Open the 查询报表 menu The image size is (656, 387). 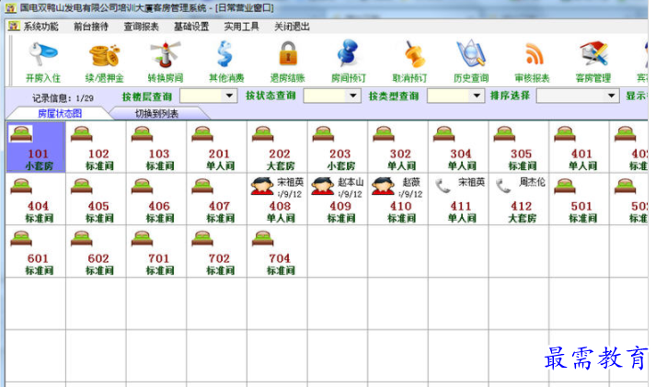(x=141, y=27)
